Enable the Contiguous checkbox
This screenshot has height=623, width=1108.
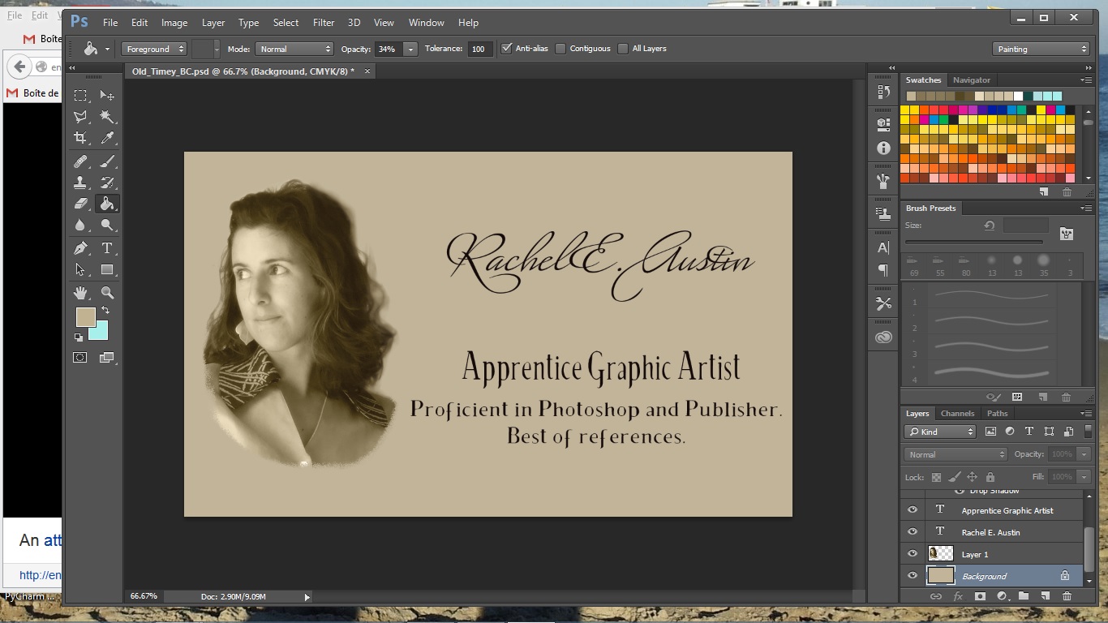560,49
